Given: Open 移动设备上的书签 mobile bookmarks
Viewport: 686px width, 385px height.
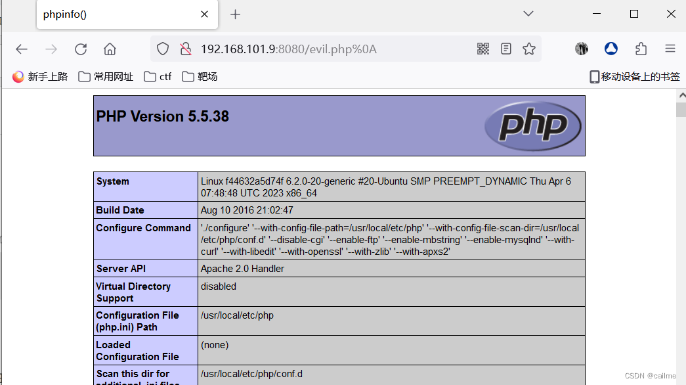Looking at the screenshot, I should coord(635,77).
